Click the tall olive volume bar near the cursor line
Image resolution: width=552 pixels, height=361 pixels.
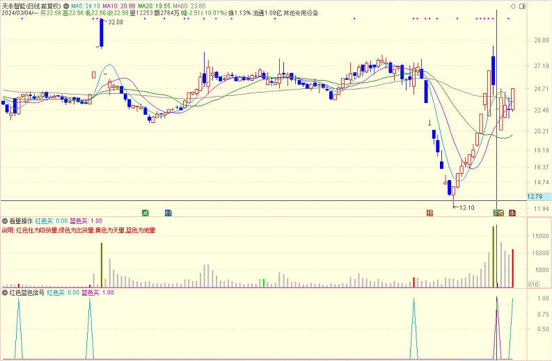[x=494, y=257]
